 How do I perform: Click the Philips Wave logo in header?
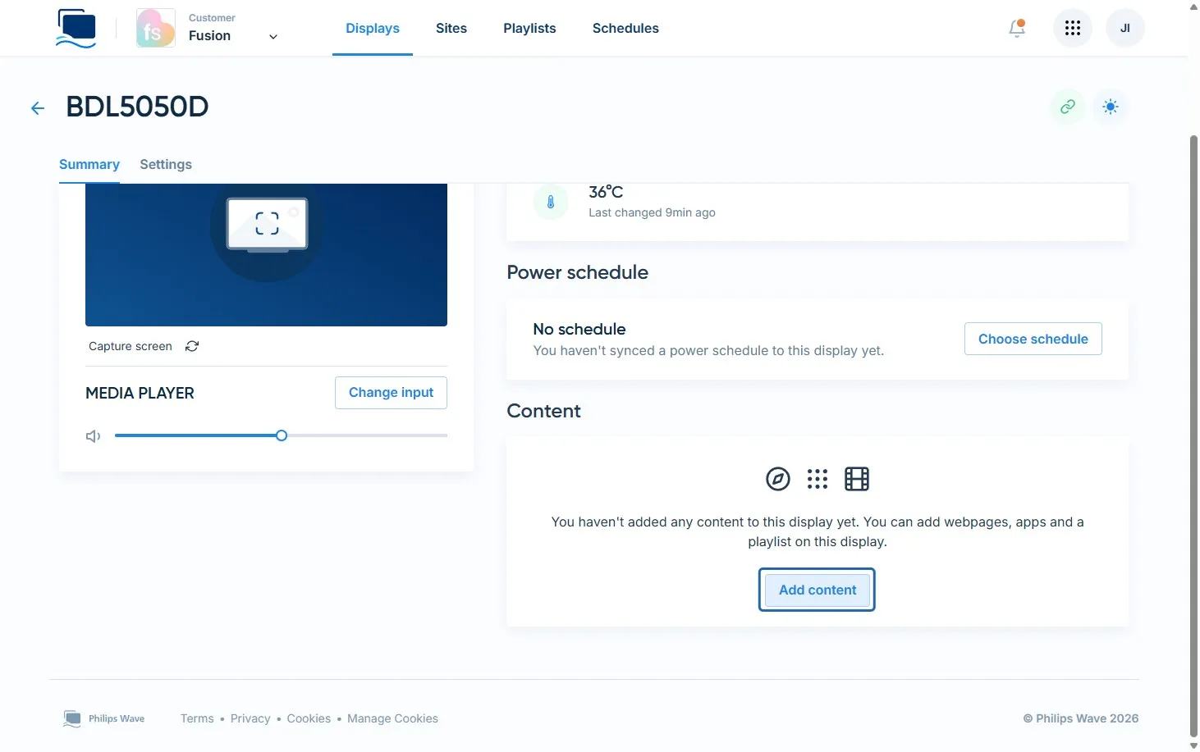(x=76, y=28)
